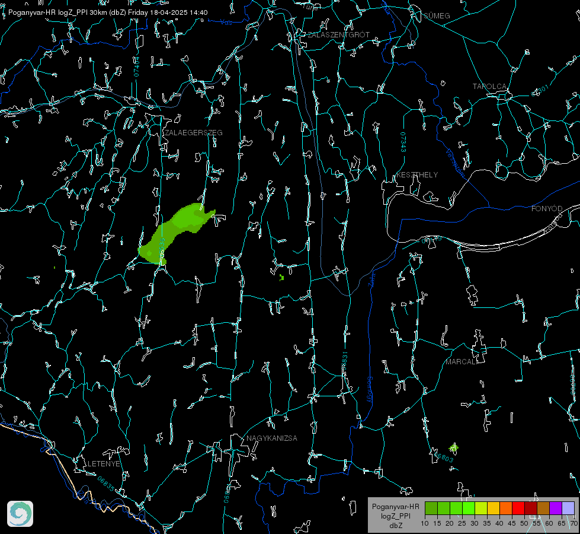This screenshot has width=580, height=534.
Task: Select the 35-40 dBZ yellow swatch
Action: 494,508
